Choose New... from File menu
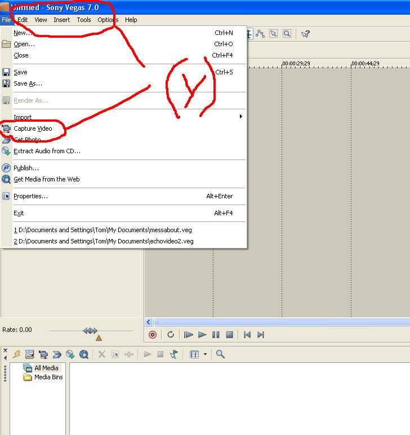The width and height of the screenshot is (410, 435). pyautogui.click(x=123, y=33)
